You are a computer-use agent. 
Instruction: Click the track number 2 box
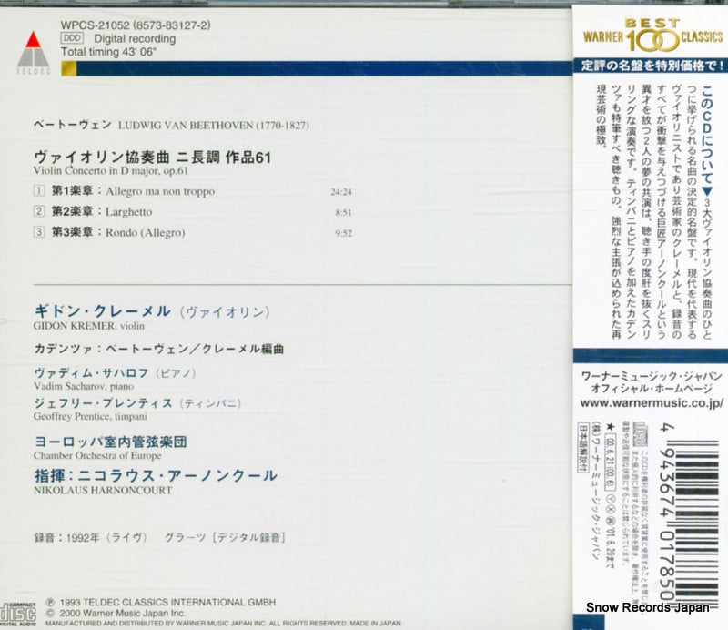tap(38, 213)
